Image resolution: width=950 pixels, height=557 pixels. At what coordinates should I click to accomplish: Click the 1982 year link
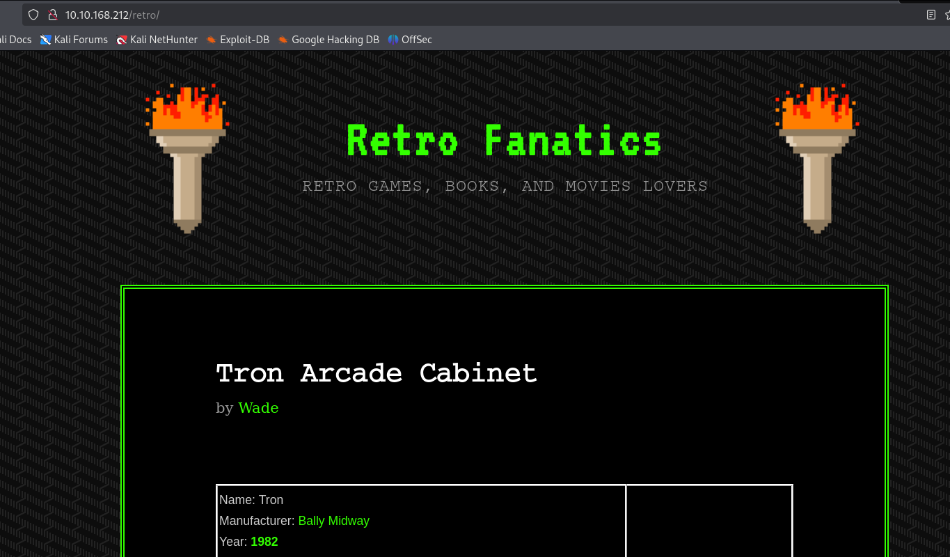tap(264, 542)
